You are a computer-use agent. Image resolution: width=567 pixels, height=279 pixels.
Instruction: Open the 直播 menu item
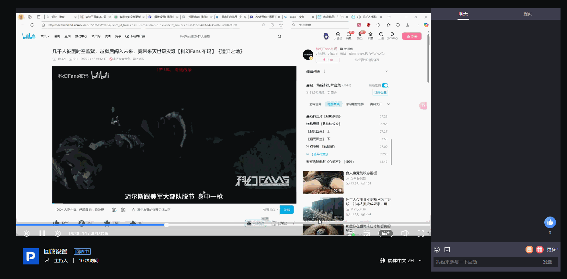coord(67,36)
